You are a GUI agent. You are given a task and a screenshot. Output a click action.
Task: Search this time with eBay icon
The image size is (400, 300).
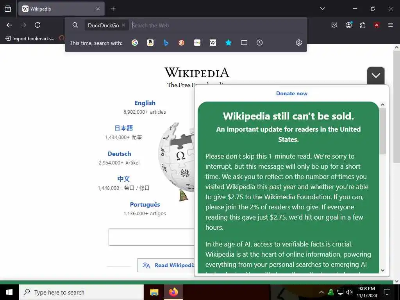197,43
